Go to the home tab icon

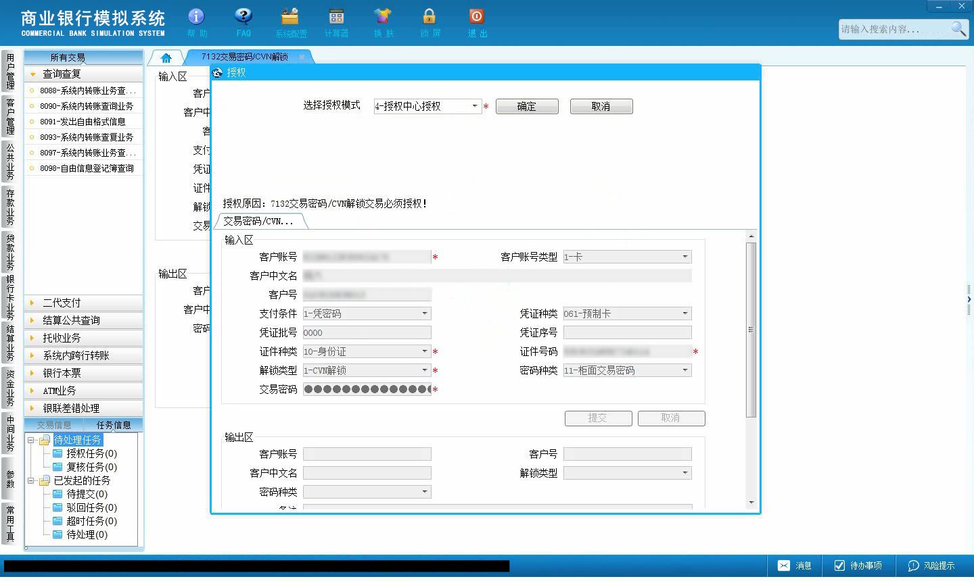(166, 57)
